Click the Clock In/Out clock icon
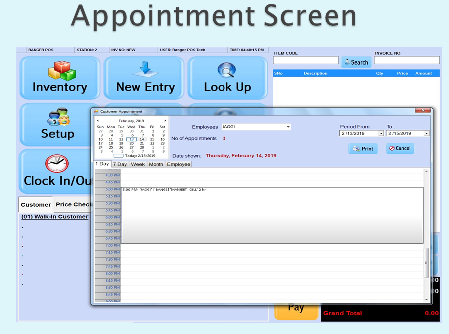Viewport: 449px width, 334px height. click(x=56, y=164)
